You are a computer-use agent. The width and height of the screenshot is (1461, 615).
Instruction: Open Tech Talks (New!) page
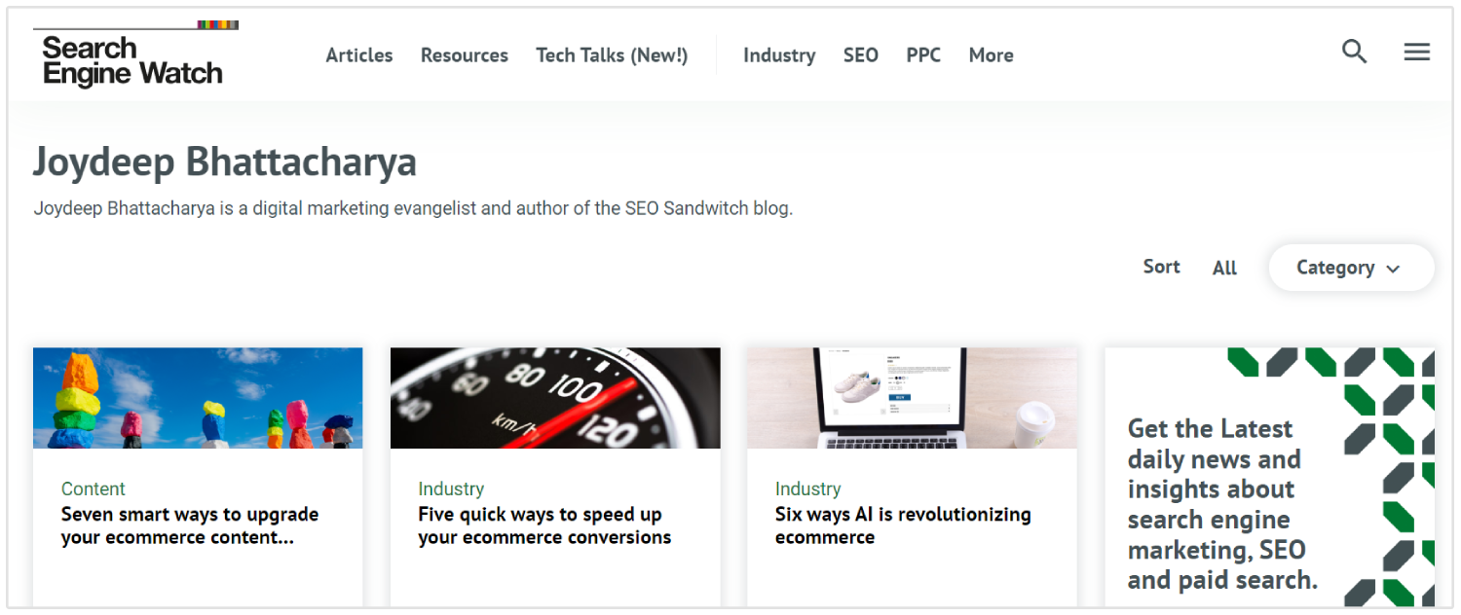coord(612,55)
